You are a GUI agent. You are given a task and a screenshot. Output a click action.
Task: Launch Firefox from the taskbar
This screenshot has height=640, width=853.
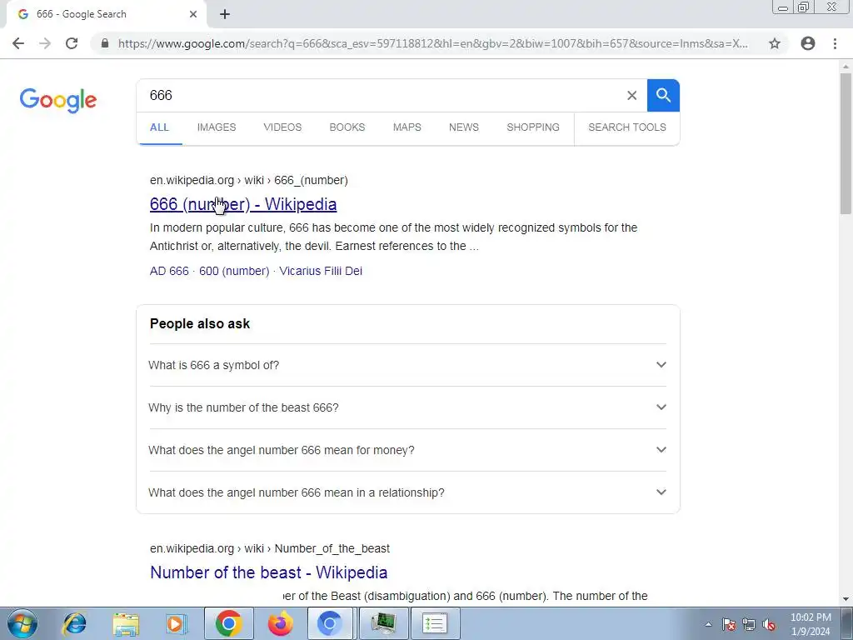(x=281, y=623)
